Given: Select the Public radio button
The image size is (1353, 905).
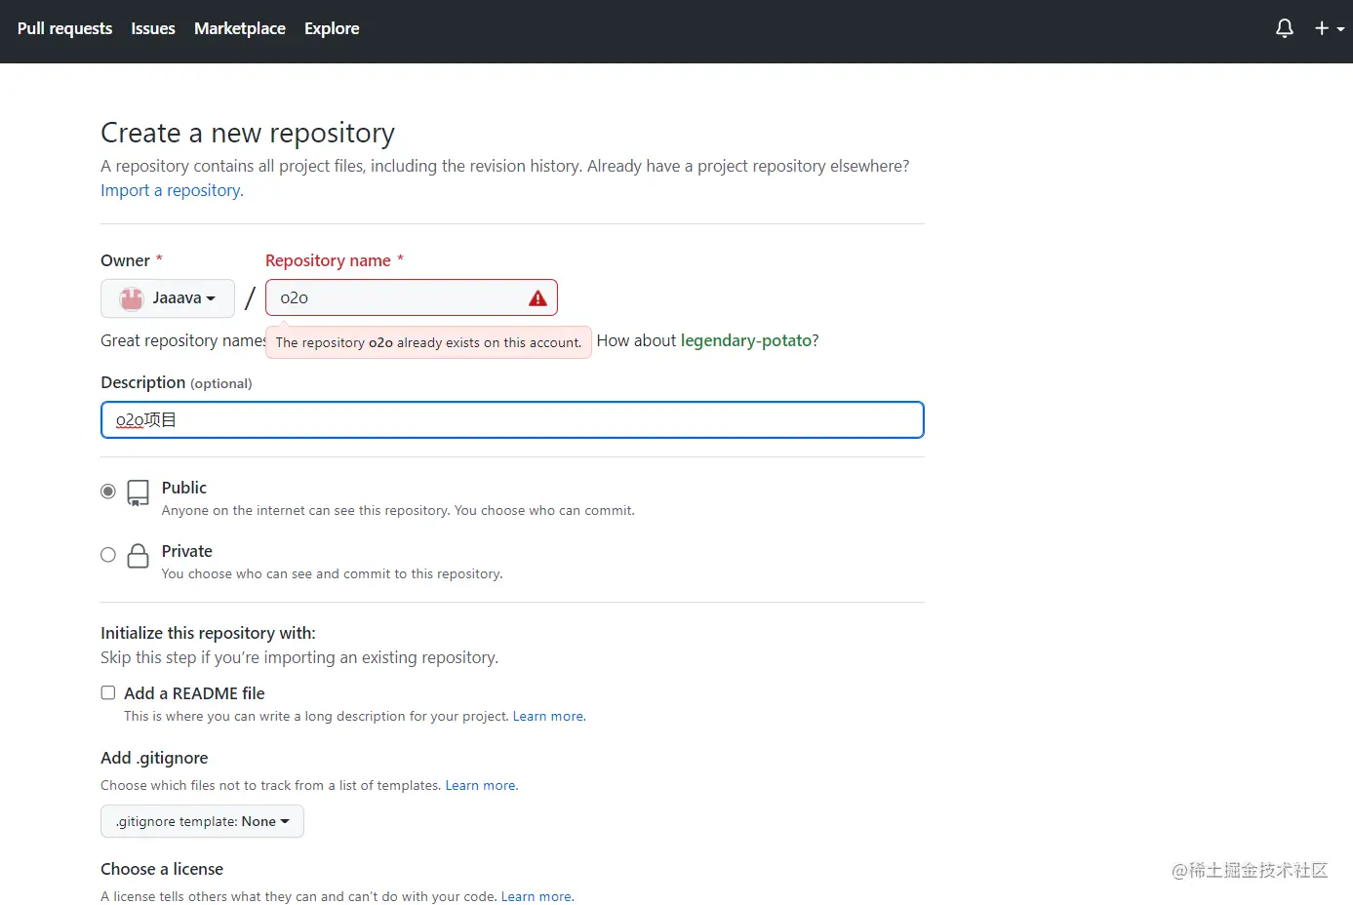Looking at the screenshot, I should (x=108, y=492).
